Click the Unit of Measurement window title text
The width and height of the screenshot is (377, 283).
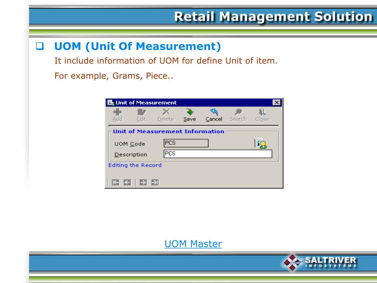point(146,102)
